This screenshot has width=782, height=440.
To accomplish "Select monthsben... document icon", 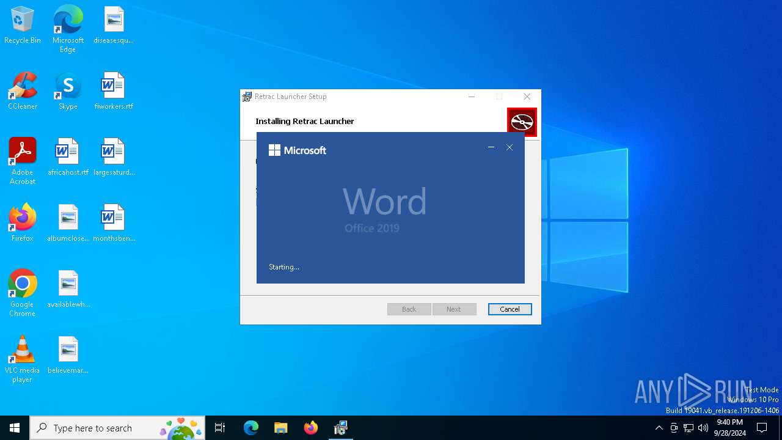I will pyautogui.click(x=114, y=224).
